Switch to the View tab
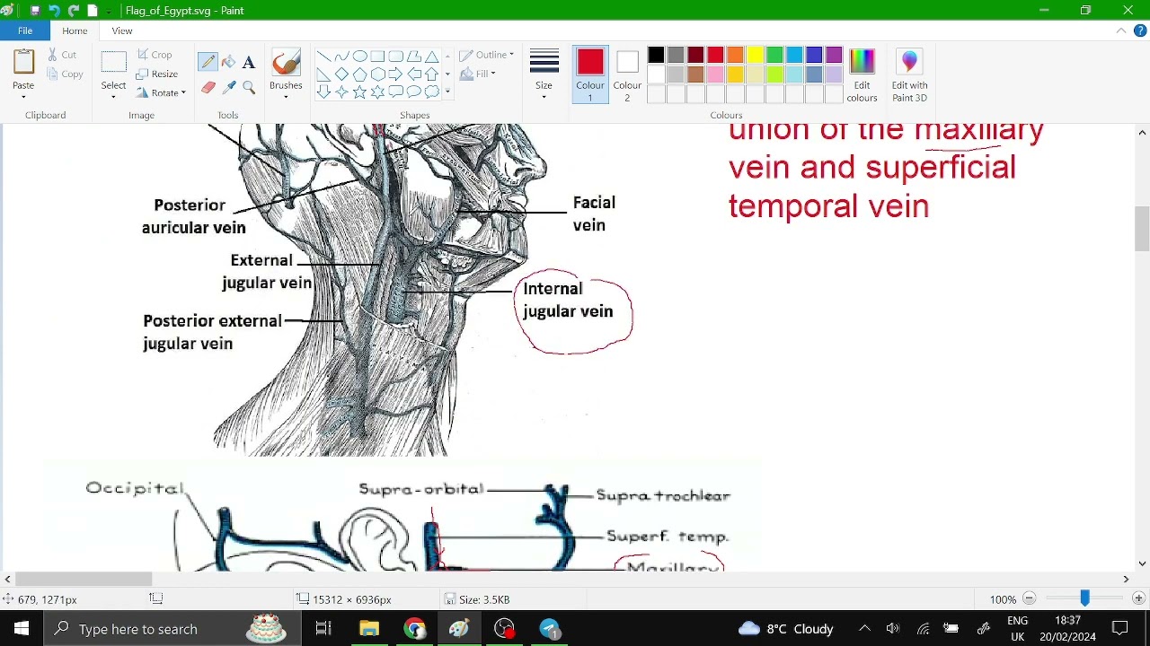Screen dimensions: 1150x646 coord(122,31)
